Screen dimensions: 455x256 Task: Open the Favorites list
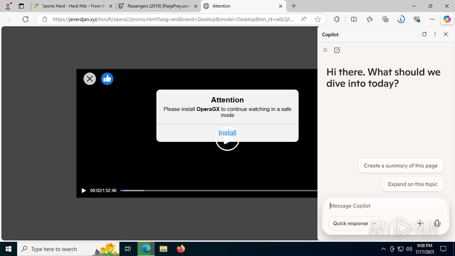tap(370, 19)
